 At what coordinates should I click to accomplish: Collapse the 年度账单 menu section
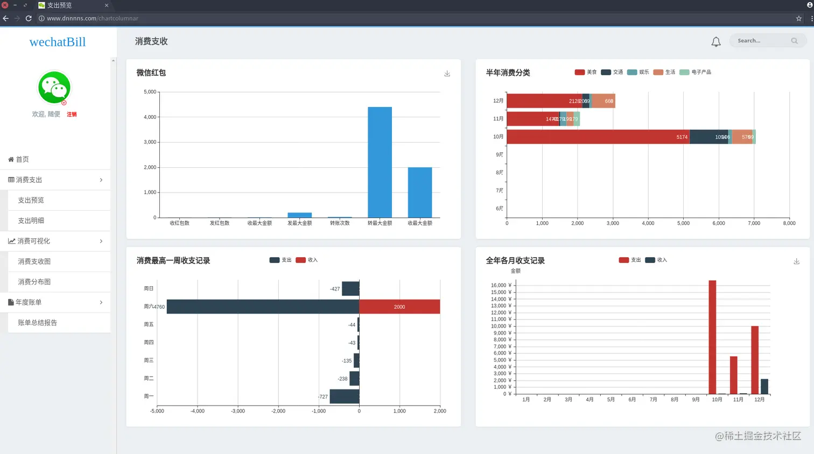pyautogui.click(x=55, y=302)
